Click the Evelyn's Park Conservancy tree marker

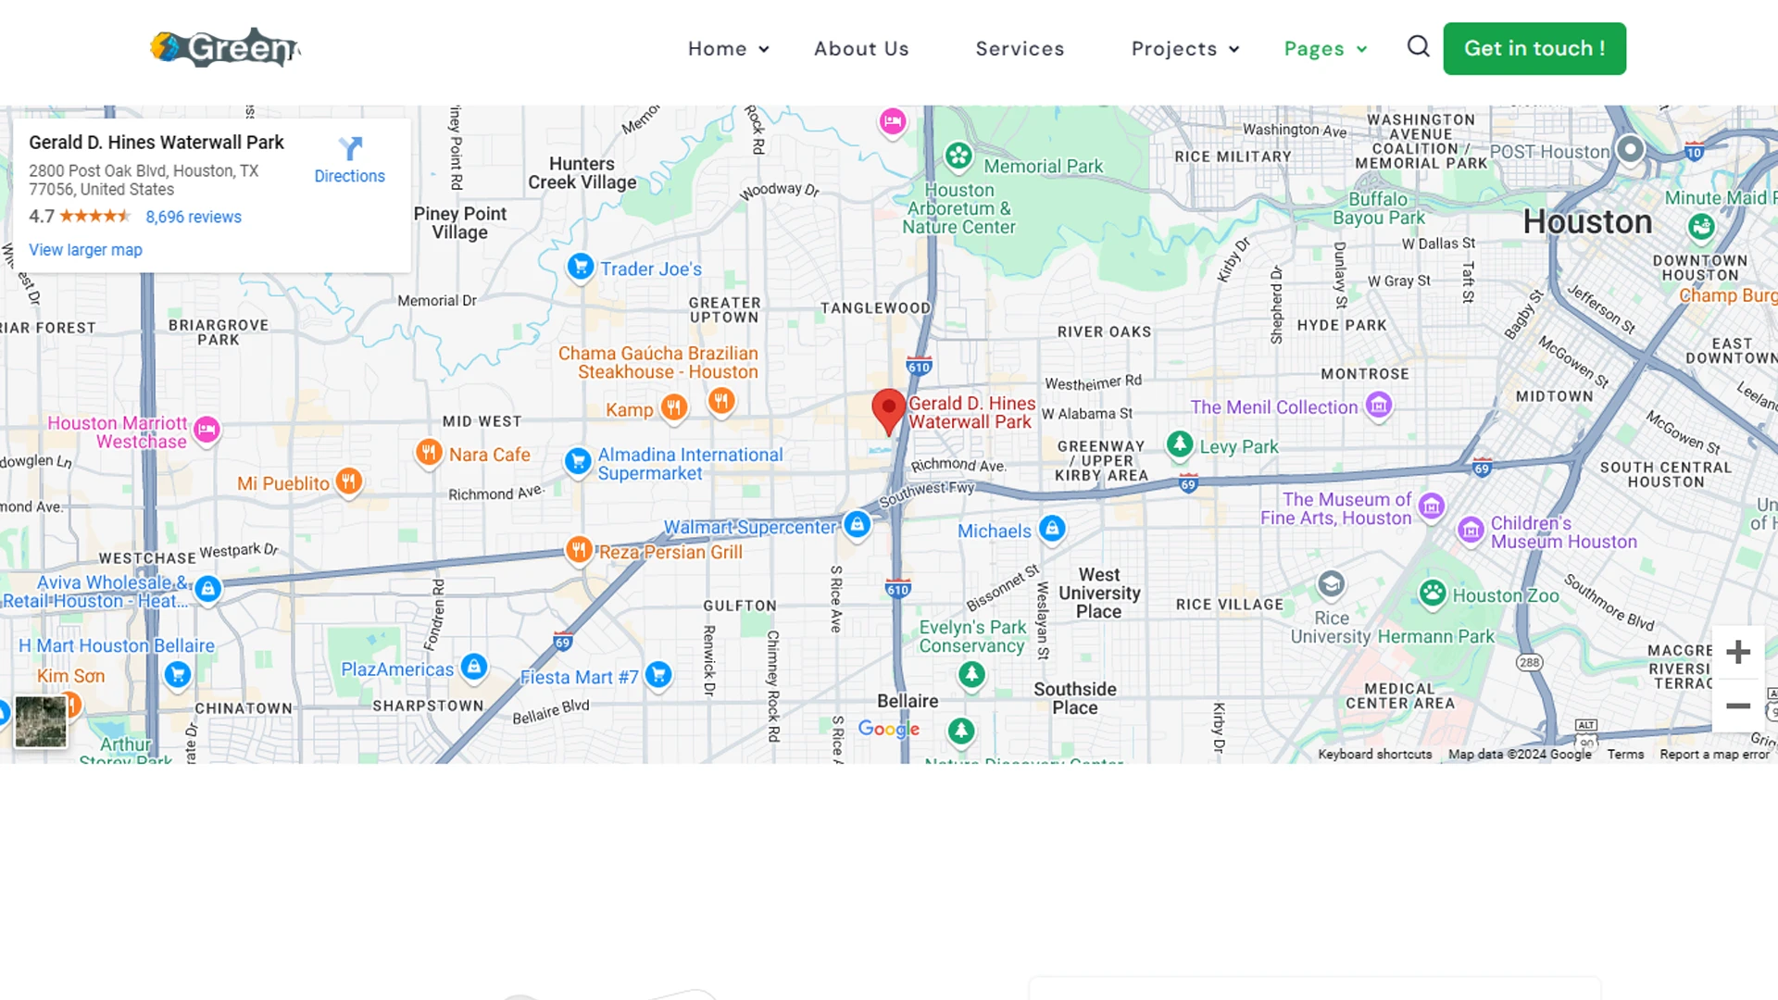click(971, 675)
